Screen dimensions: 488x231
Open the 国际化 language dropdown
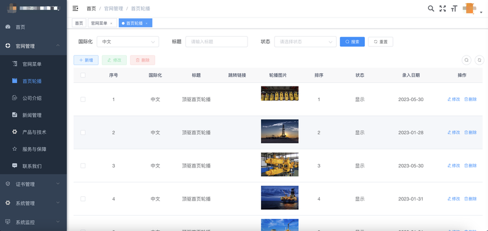(128, 41)
